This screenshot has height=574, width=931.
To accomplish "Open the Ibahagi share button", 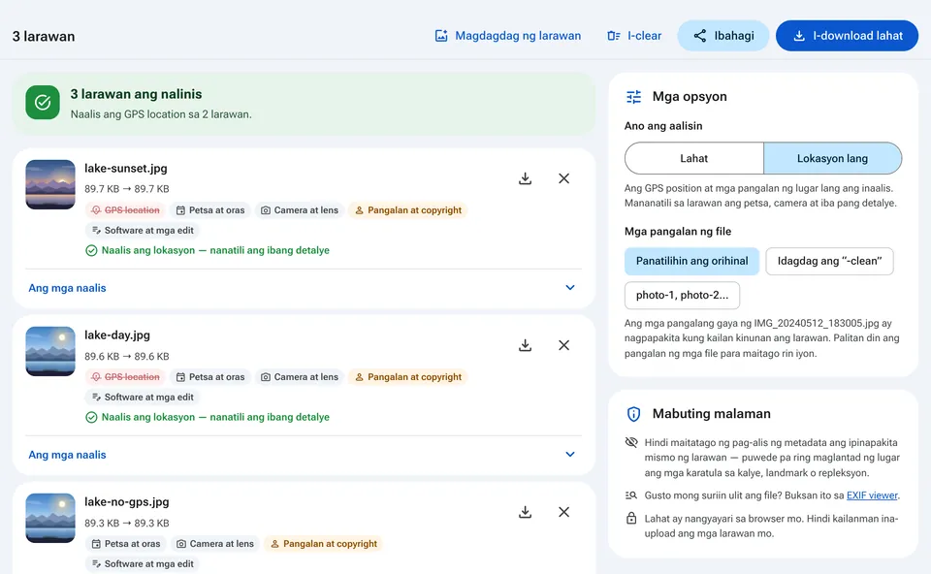I will [723, 36].
